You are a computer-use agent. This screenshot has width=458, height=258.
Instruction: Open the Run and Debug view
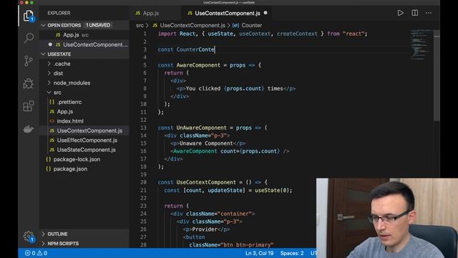pos(29,84)
